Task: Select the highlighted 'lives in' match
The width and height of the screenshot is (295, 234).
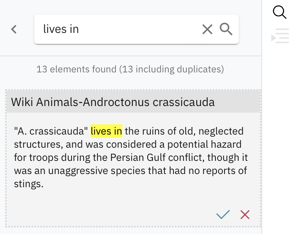Action: click(106, 131)
